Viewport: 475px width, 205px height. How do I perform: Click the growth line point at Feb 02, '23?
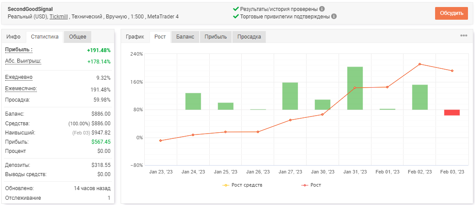(x=420, y=64)
